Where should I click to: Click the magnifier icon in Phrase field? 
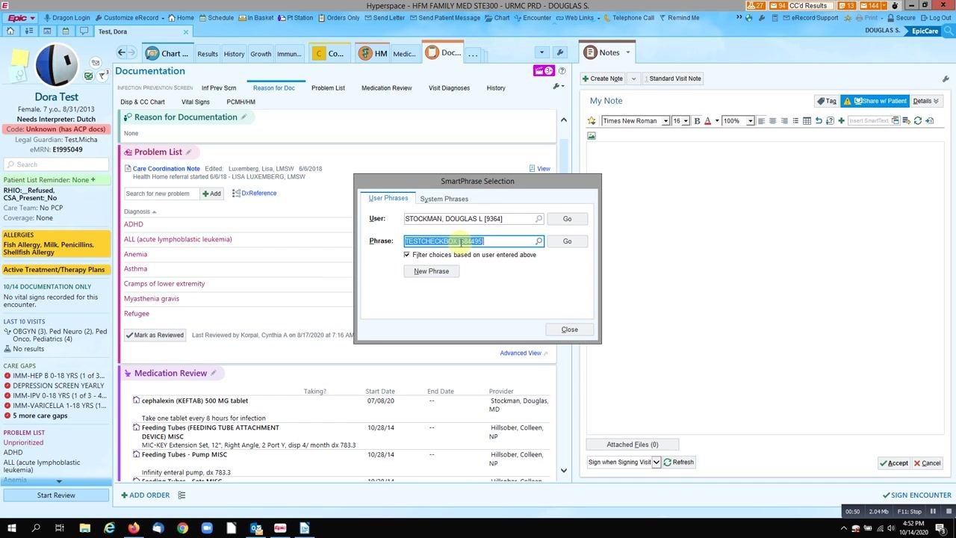pos(538,241)
